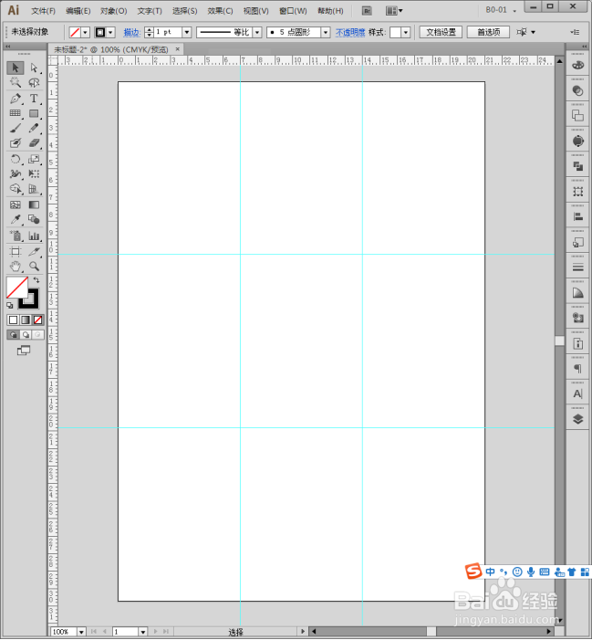Open the 5 点圆形 brush dropdown
Screen dimensions: 592x640
coord(326,32)
